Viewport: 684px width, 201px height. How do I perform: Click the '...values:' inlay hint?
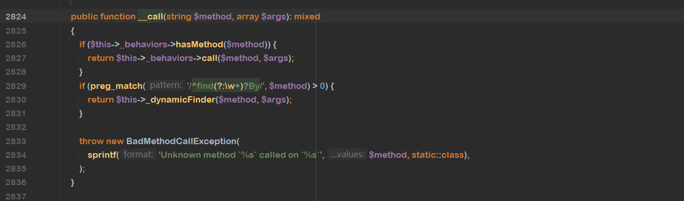(x=347, y=155)
